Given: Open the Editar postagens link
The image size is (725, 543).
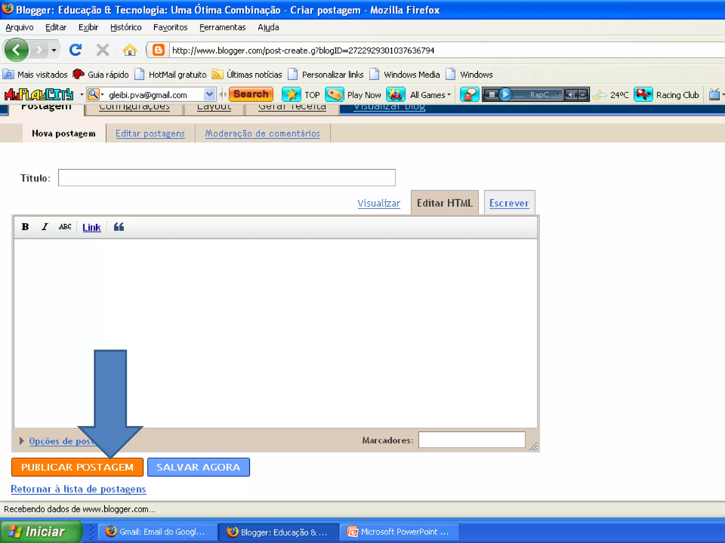Looking at the screenshot, I should point(150,133).
